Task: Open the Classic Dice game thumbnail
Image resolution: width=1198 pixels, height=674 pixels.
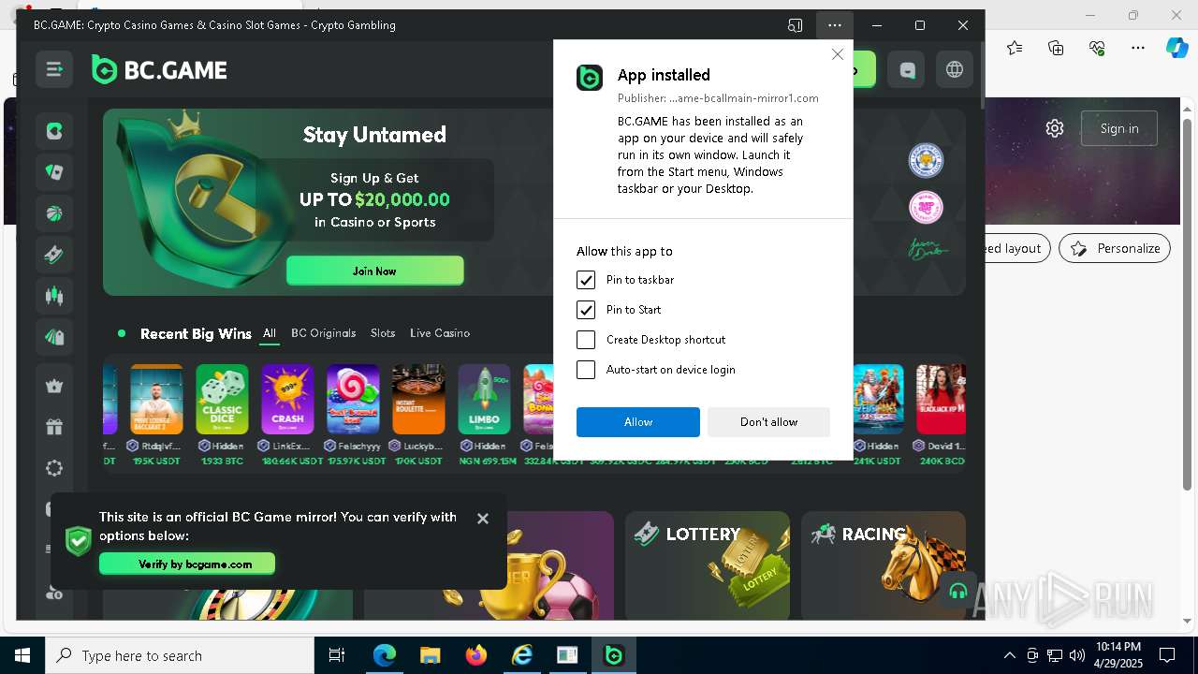Action: coord(222,400)
